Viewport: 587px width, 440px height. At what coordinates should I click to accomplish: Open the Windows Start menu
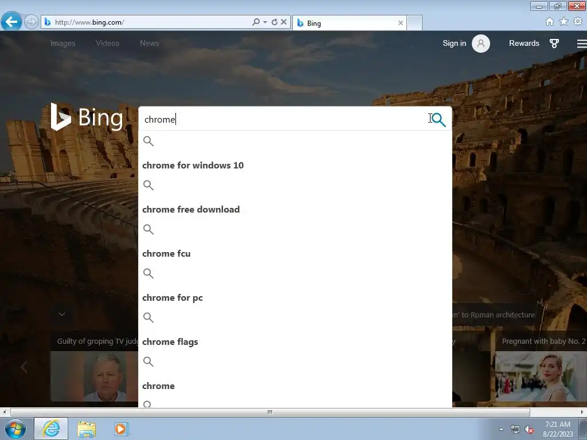(x=15, y=429)
